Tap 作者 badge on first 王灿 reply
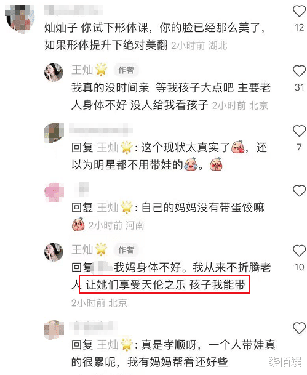The height and width of the screenshot is (375, 307). click(126, 70)
